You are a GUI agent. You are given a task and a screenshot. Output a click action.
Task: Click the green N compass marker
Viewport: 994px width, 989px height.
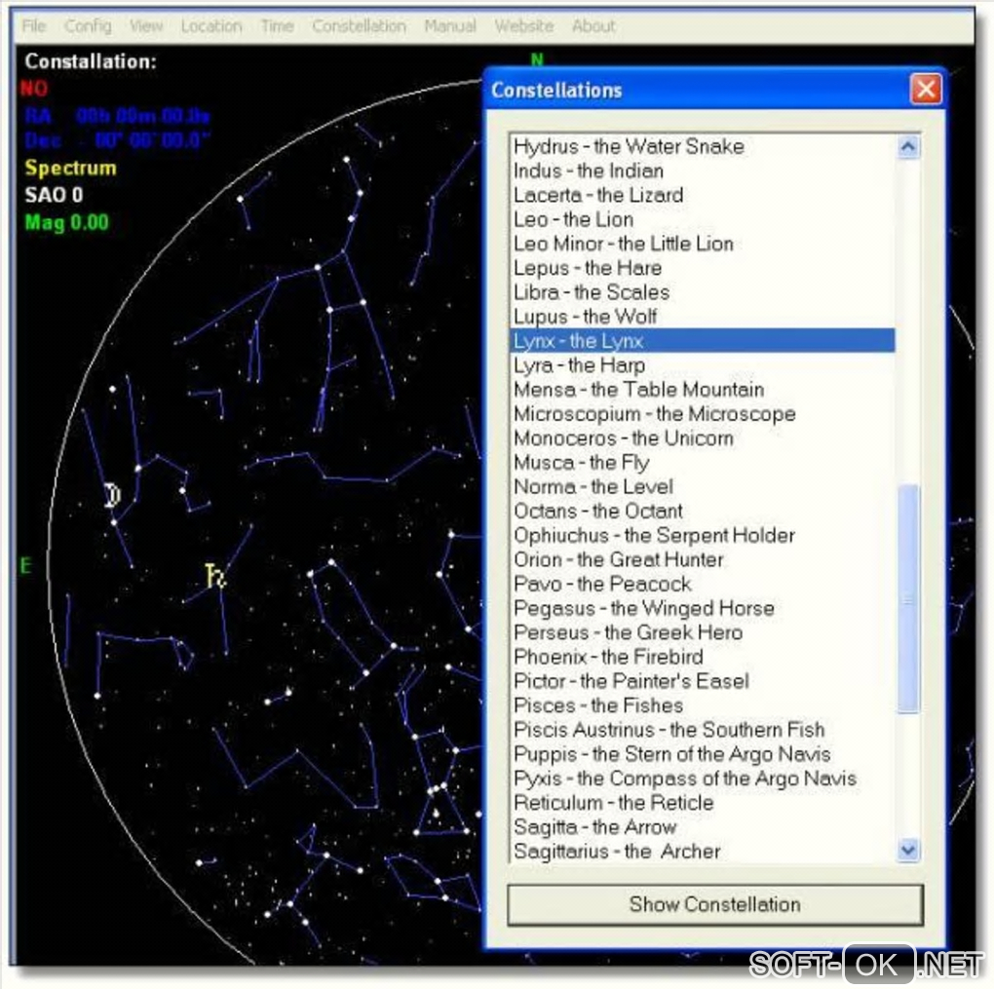(537, 59)
